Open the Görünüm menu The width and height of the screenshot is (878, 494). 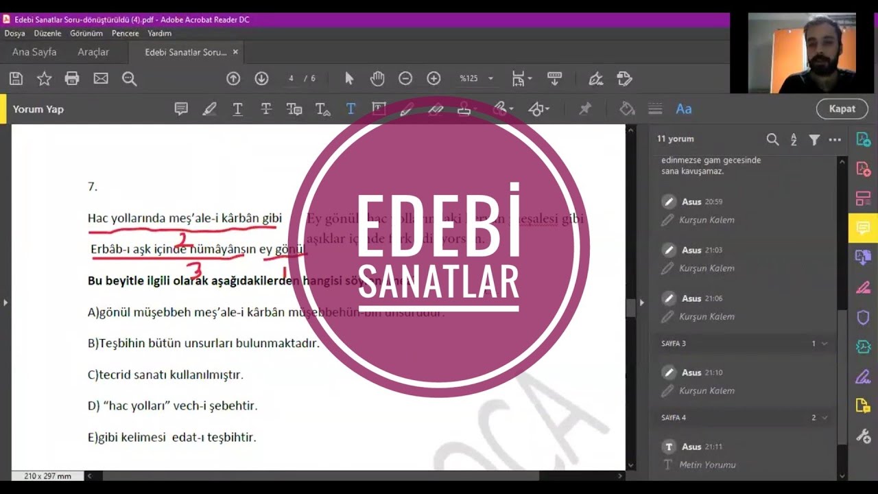coord(86,33)
